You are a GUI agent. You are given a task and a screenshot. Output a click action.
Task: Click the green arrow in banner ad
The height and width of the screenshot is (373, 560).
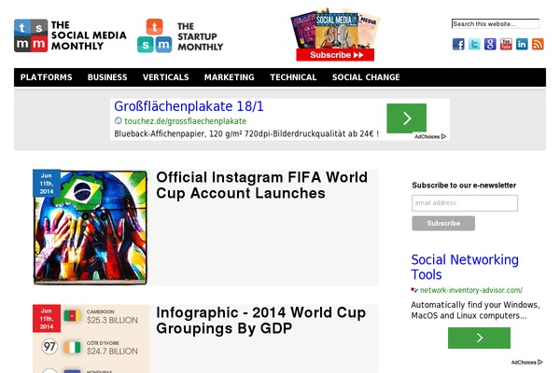[406, 118]
